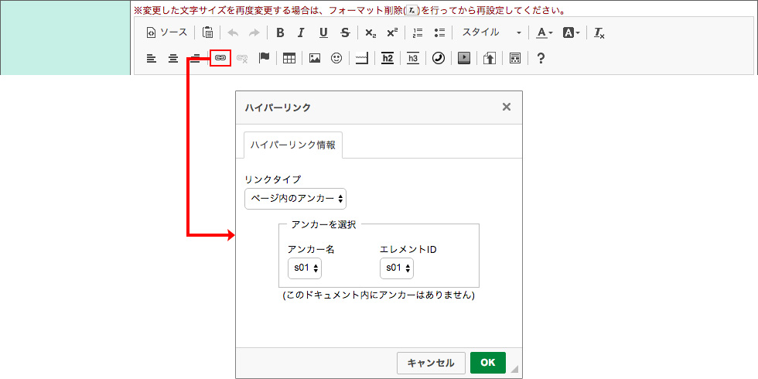Click the キャンセル button

coord(432,363)
